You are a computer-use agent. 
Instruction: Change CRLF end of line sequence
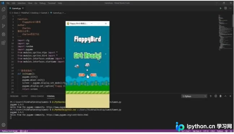click(x=212, y=131)
